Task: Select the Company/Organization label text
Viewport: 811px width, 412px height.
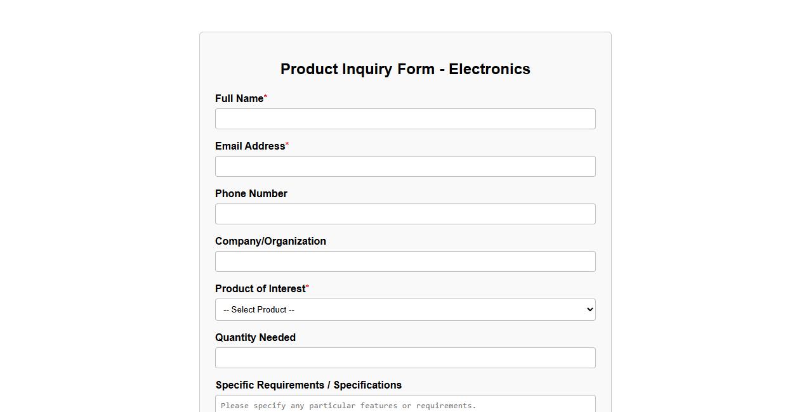Action: pyautogui.click(x=270, y=241)
